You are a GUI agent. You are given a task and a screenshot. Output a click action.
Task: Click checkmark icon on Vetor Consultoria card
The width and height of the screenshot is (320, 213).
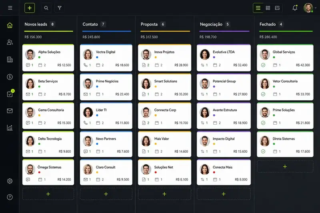(263, 94)
